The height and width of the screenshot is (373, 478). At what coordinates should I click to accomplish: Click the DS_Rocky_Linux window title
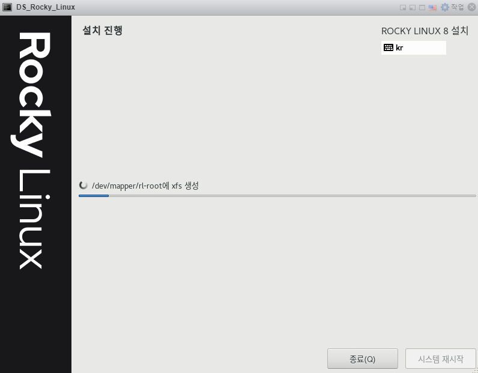(x=46, y=7)
